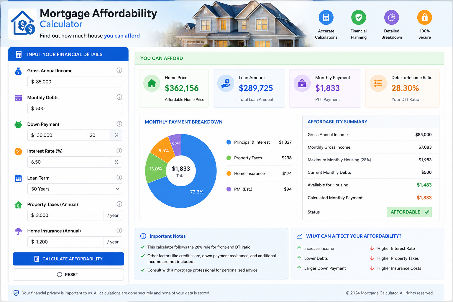This screenshot has height=302, width=453.
Task: Open the info tooltip for Property Taxes (Annual)
Action: pos(119,204)
